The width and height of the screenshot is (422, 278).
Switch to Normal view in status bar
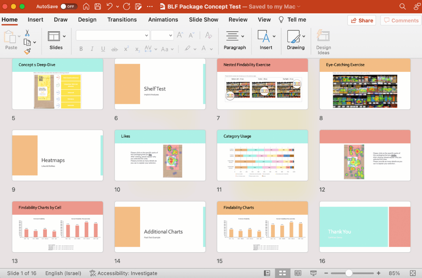[x=267, y=273]
